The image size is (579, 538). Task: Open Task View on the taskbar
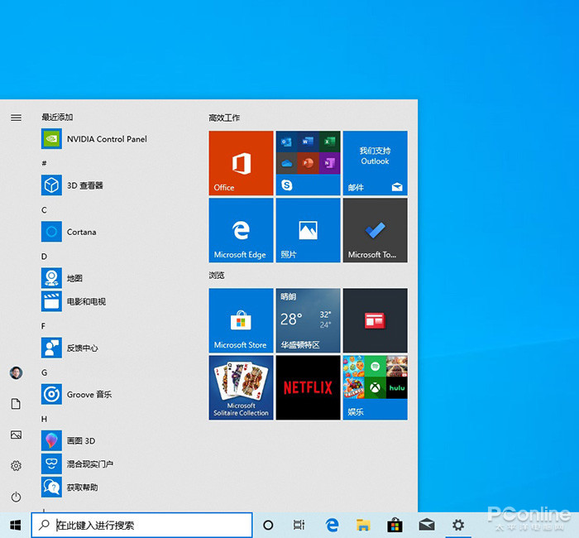(299, 525)
